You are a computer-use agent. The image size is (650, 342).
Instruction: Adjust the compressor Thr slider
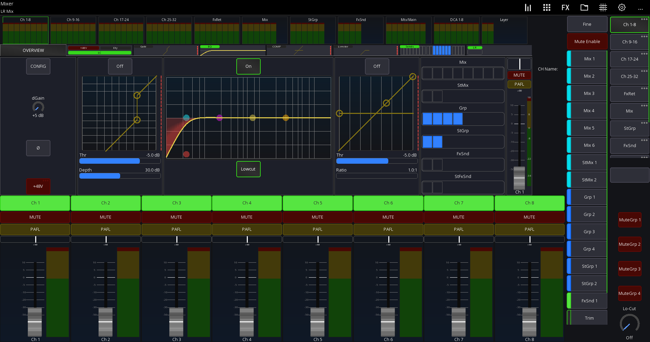377,161
